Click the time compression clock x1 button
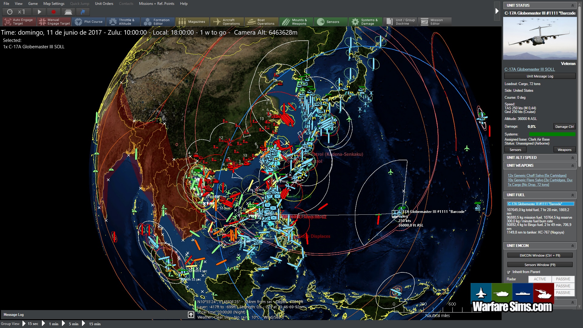Screen dimensions: 583x328 coord(16,12)
